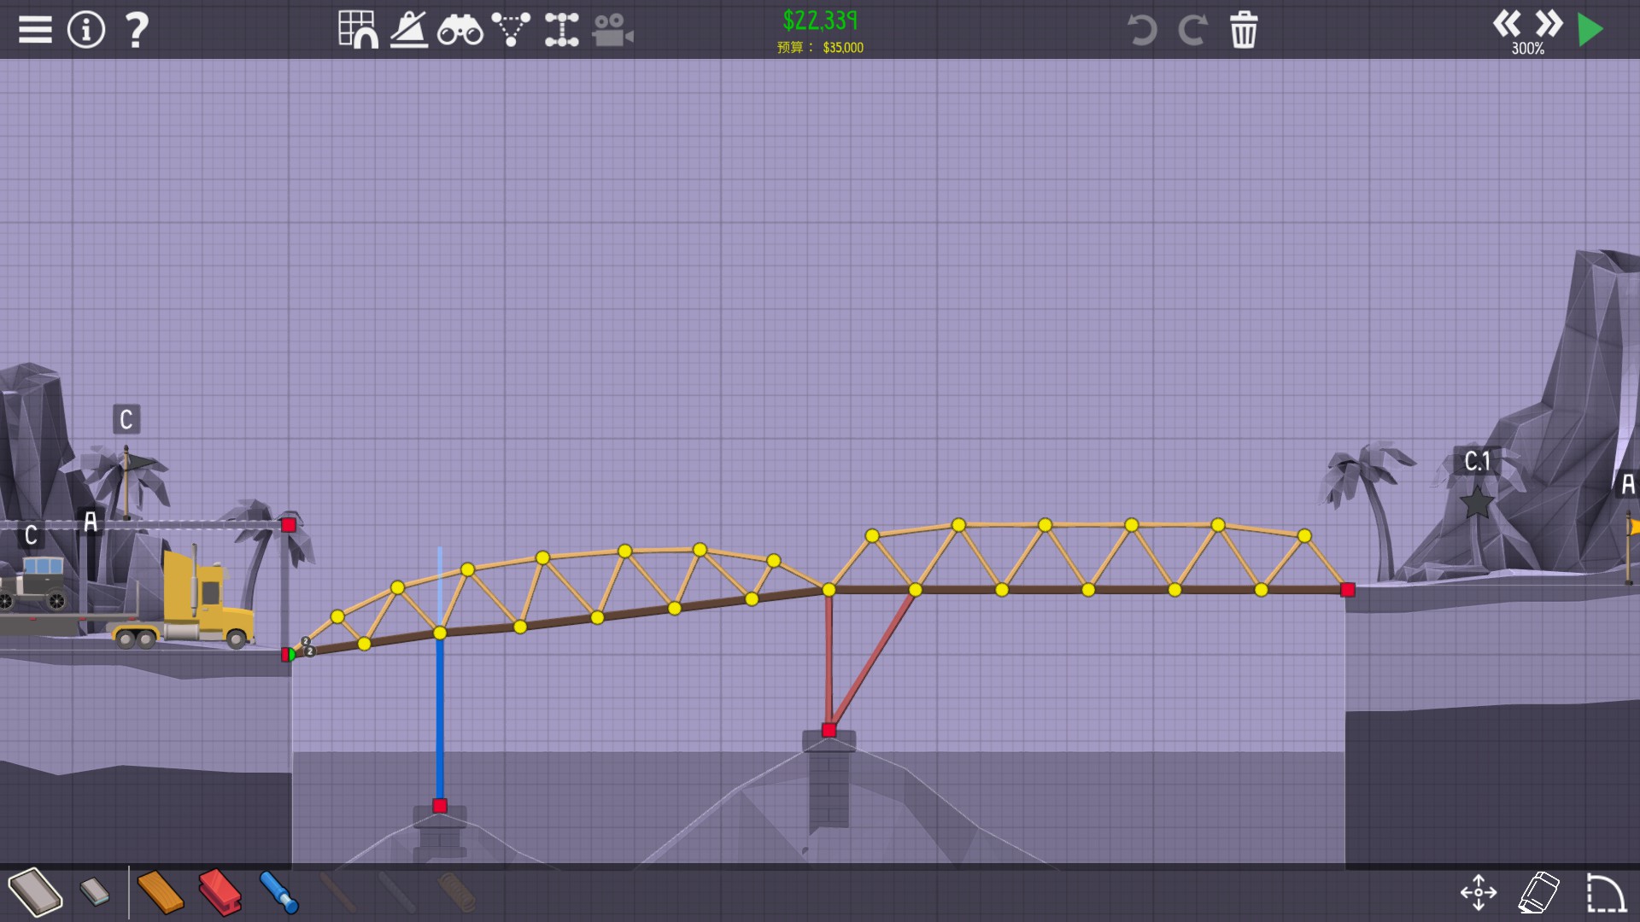
Task: Select the eraser tool bottom right
Action: click(x=1538, y=893)
